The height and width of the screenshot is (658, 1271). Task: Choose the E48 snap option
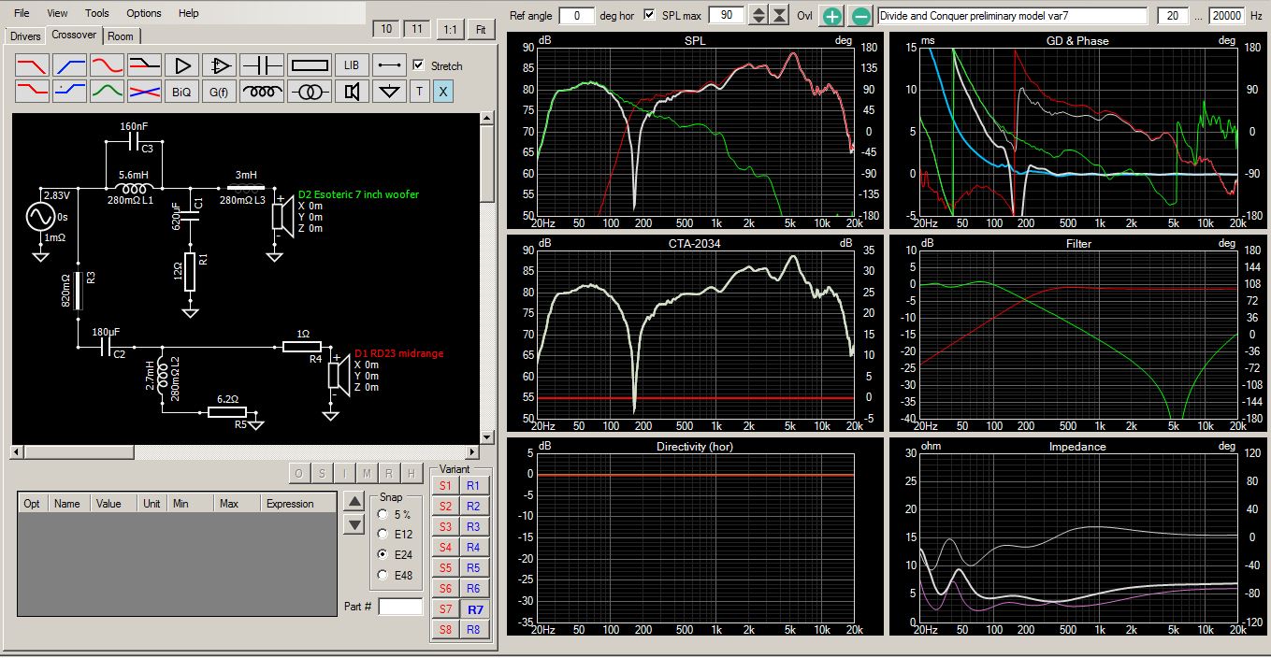[x=382, y=575]
